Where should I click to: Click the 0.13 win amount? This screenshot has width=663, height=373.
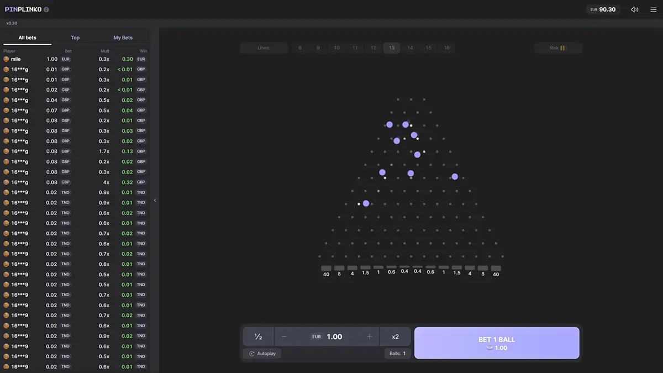(x=127, y=151)
